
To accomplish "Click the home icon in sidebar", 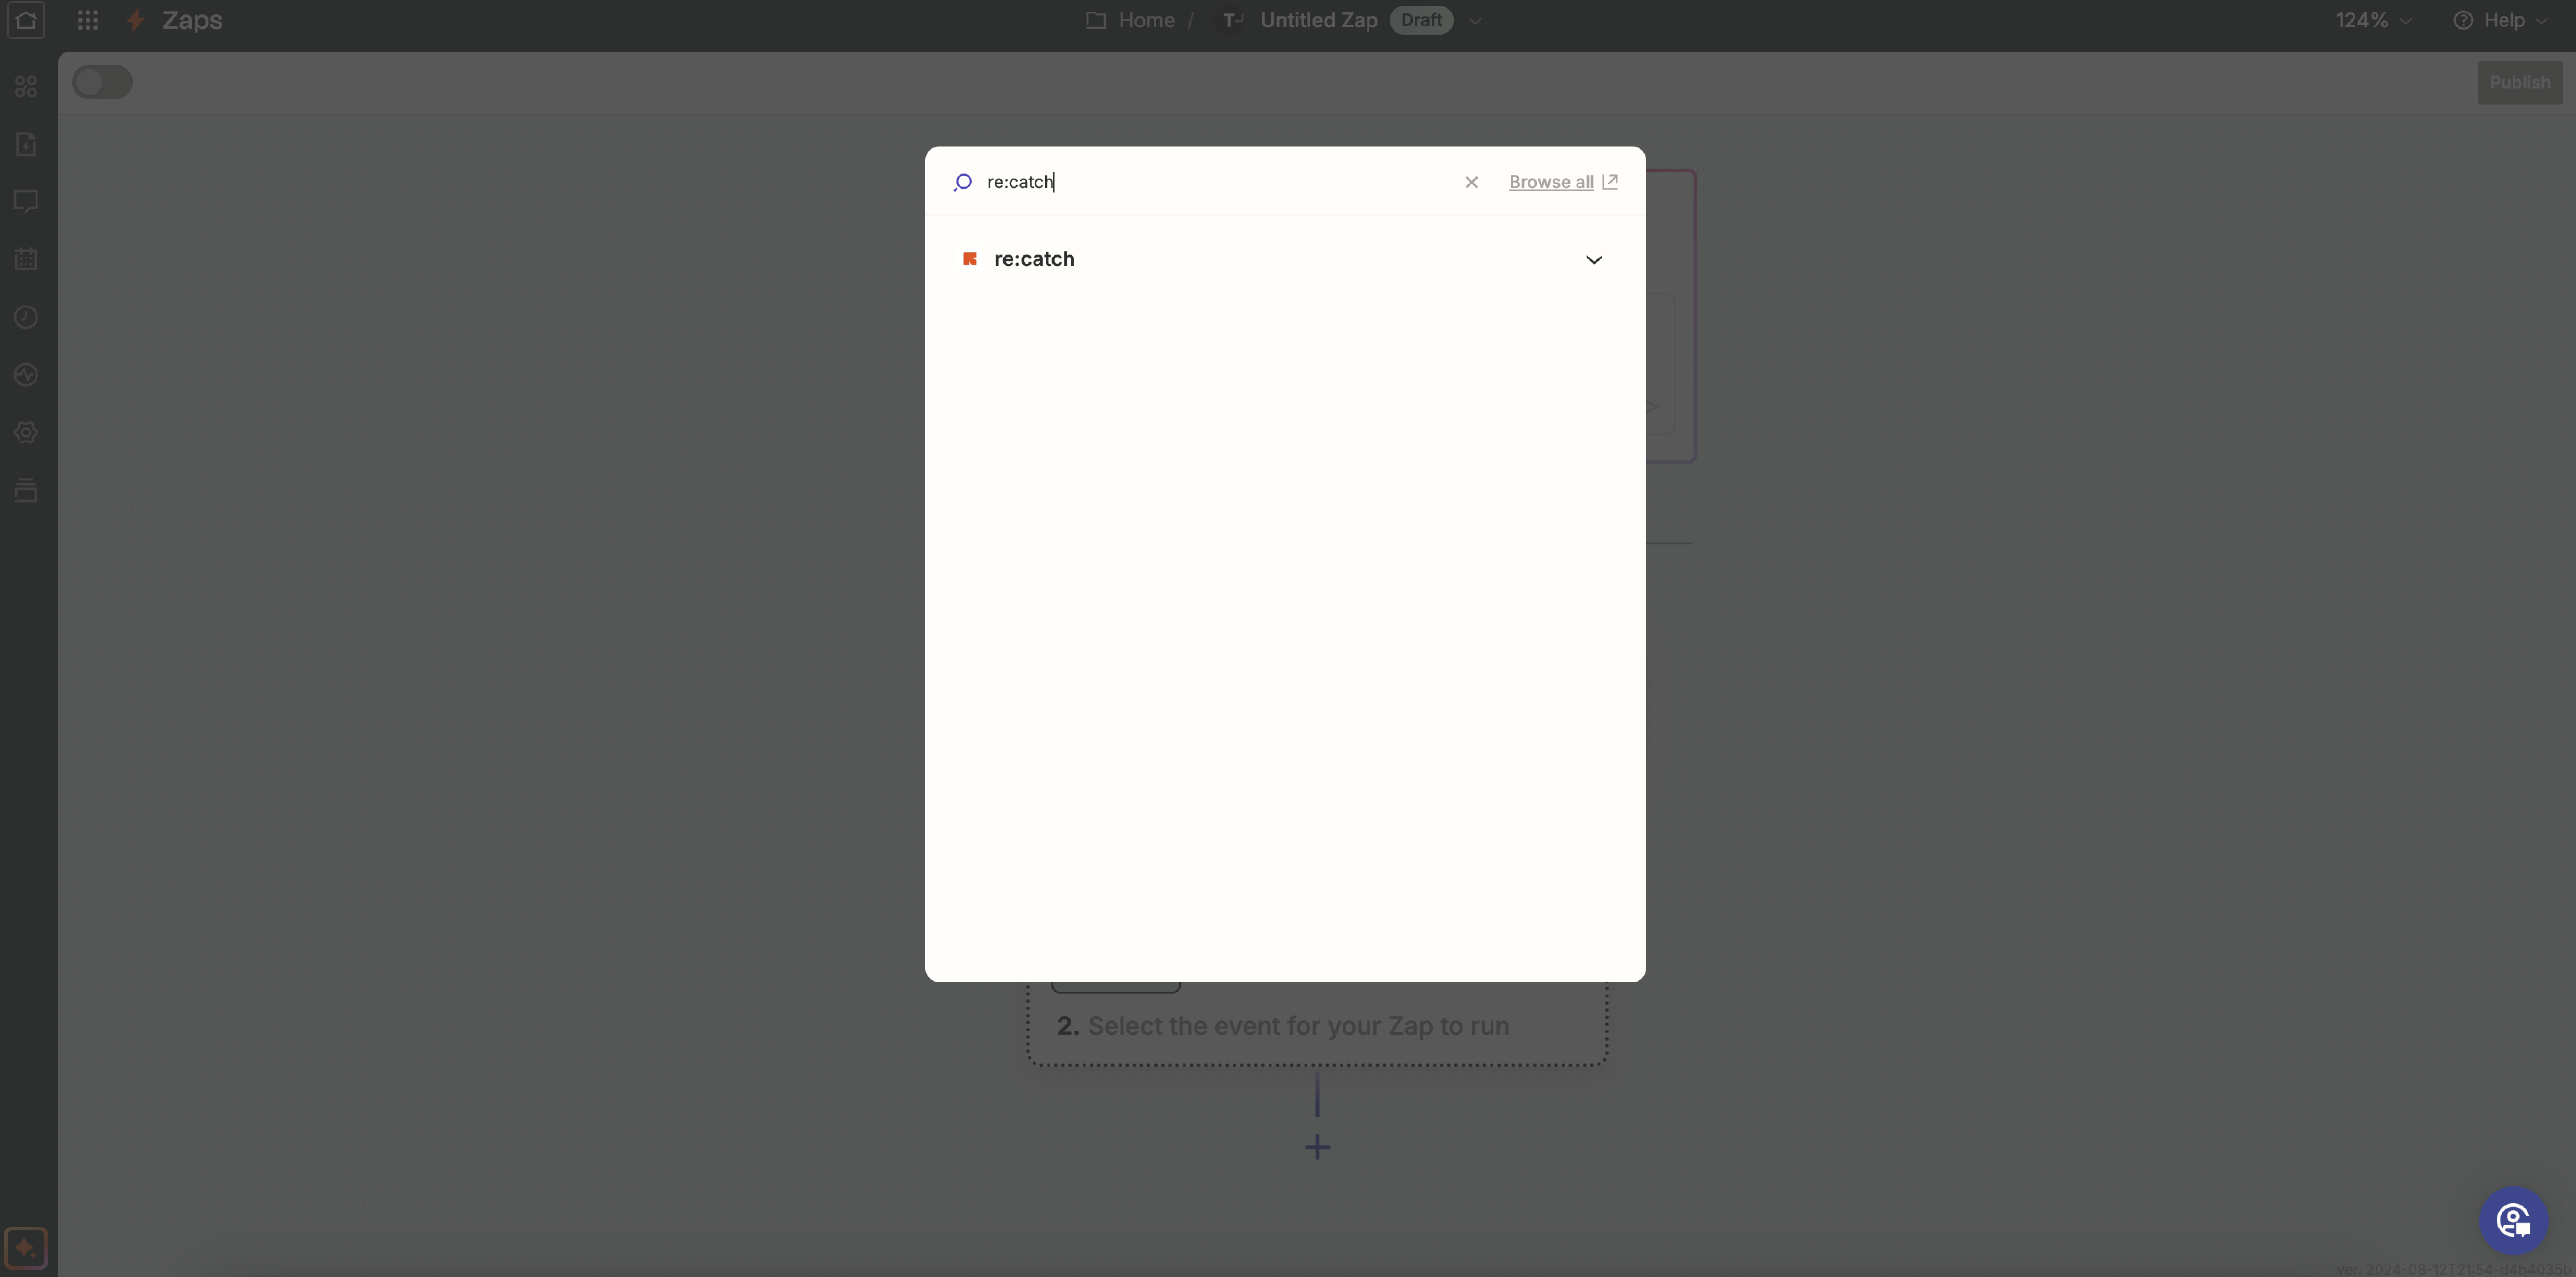I will [x=26, y=20].
